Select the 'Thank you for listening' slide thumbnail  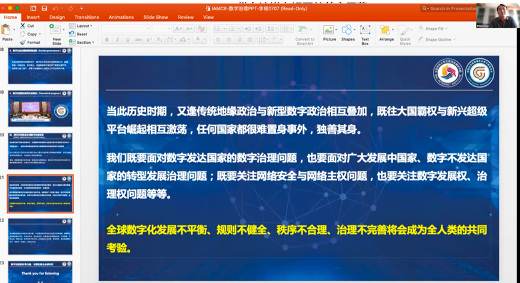click(40, 273)
